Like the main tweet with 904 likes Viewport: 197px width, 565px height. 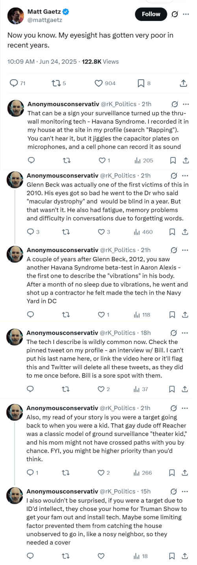(x=105, y=83)
